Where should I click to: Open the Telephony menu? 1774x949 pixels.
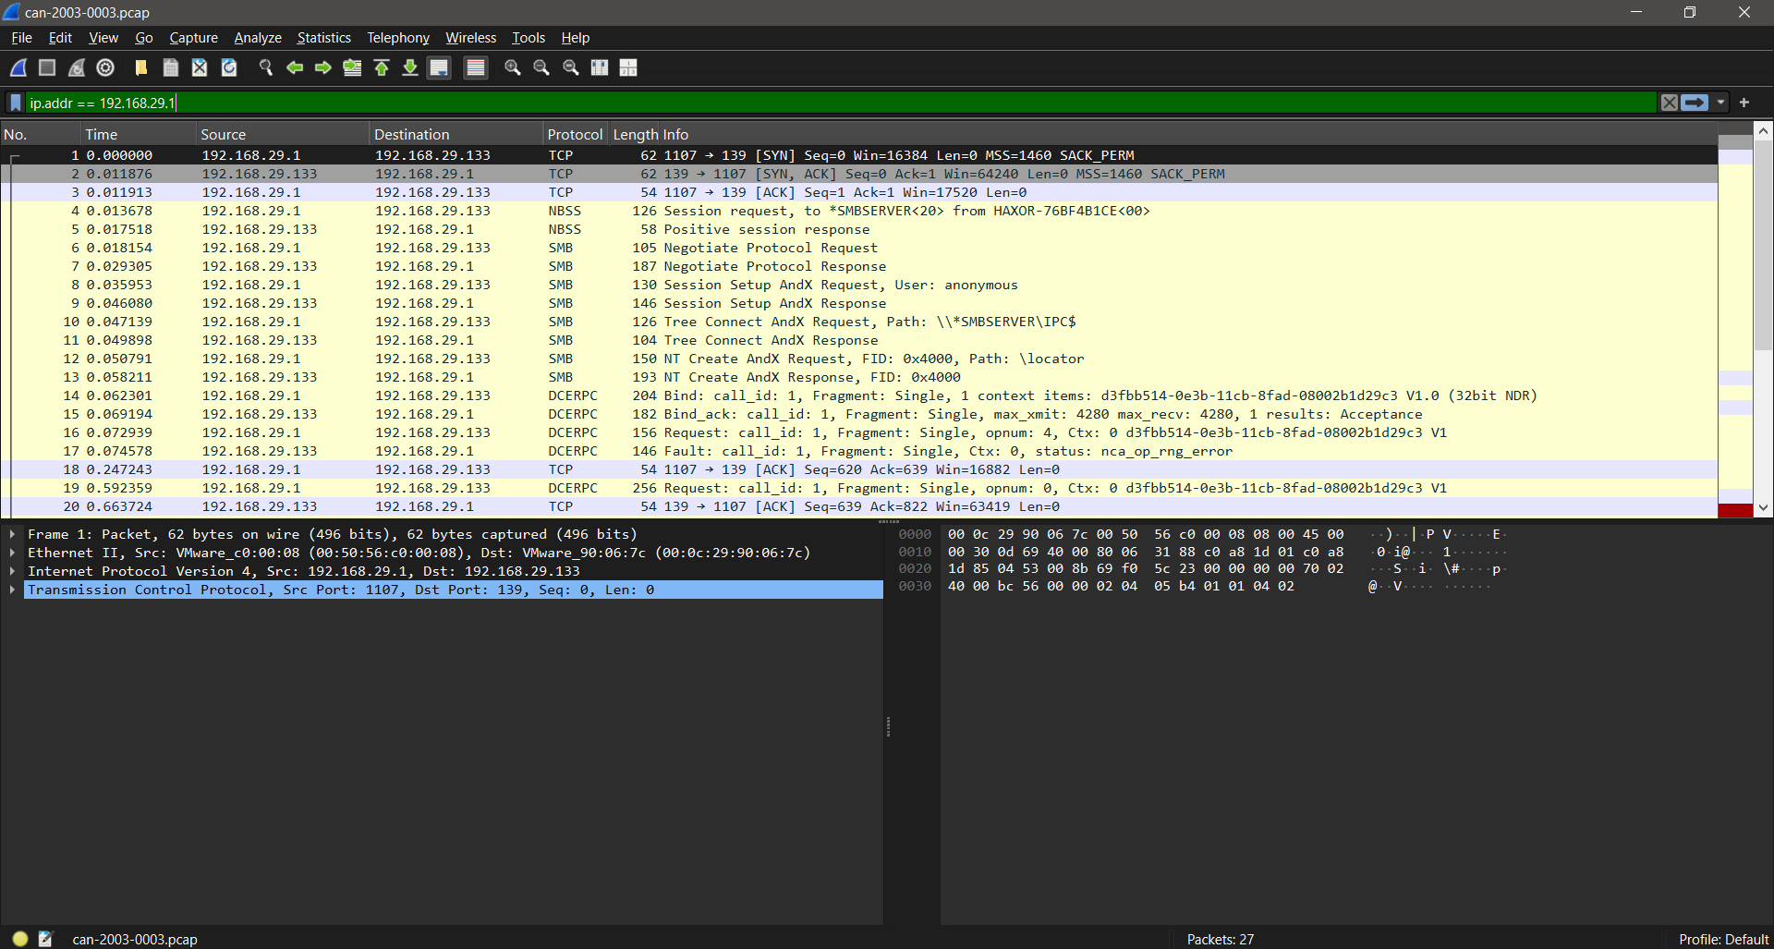[x=398, y=38]
